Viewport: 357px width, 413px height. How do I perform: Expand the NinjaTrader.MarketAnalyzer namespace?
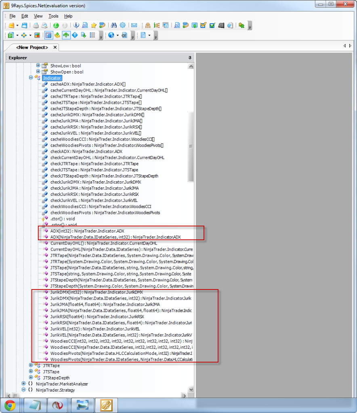24,384
